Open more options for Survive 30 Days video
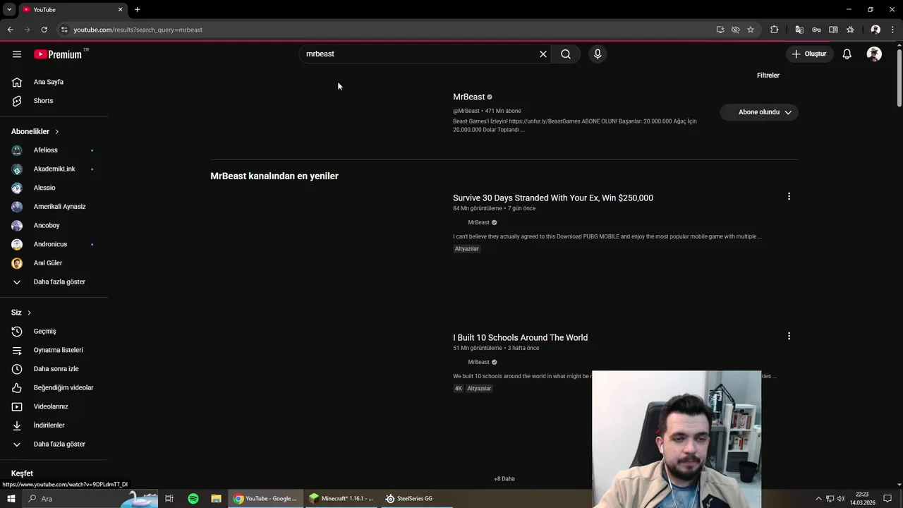Viewport: 903px width, 508px height. click(789, 197)
